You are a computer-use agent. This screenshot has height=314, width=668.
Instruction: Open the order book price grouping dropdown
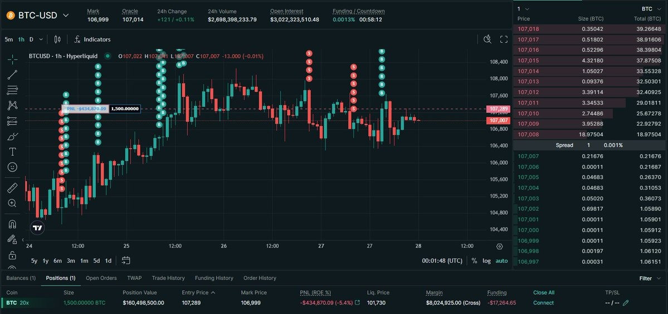pos(524,8)
